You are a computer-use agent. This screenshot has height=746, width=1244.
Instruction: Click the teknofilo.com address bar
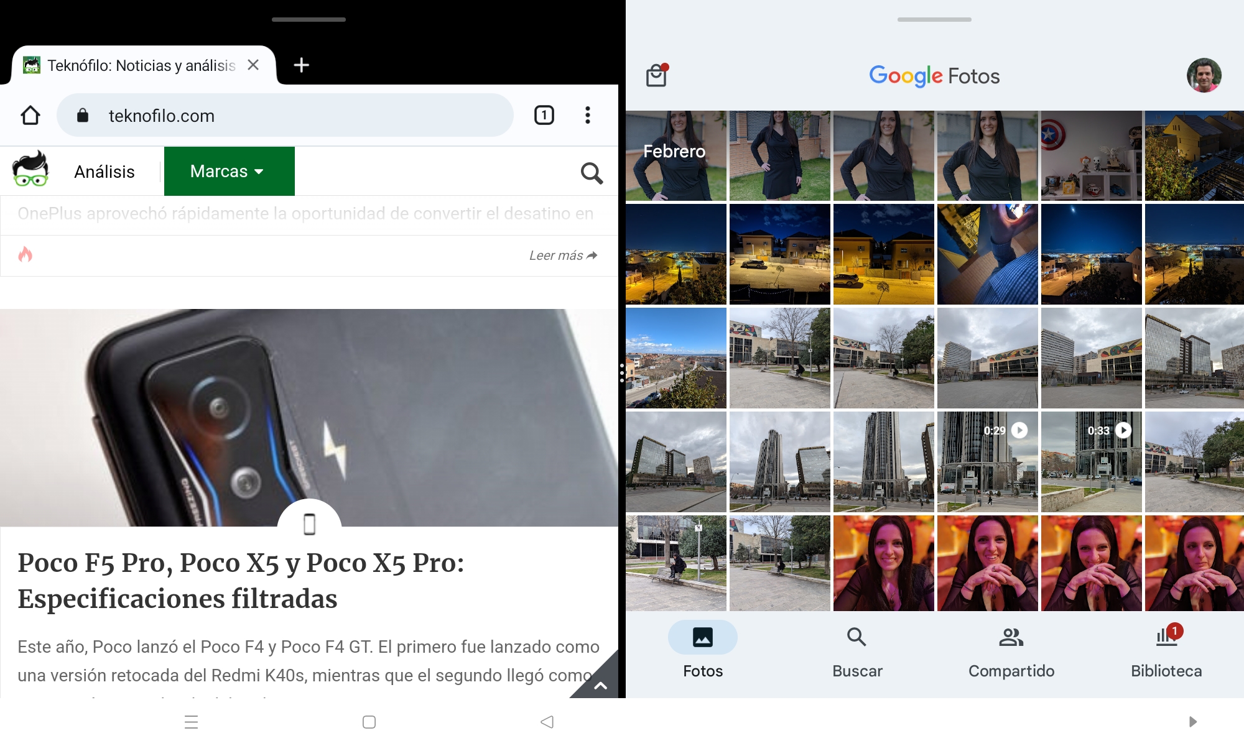[x=285, y=115]
